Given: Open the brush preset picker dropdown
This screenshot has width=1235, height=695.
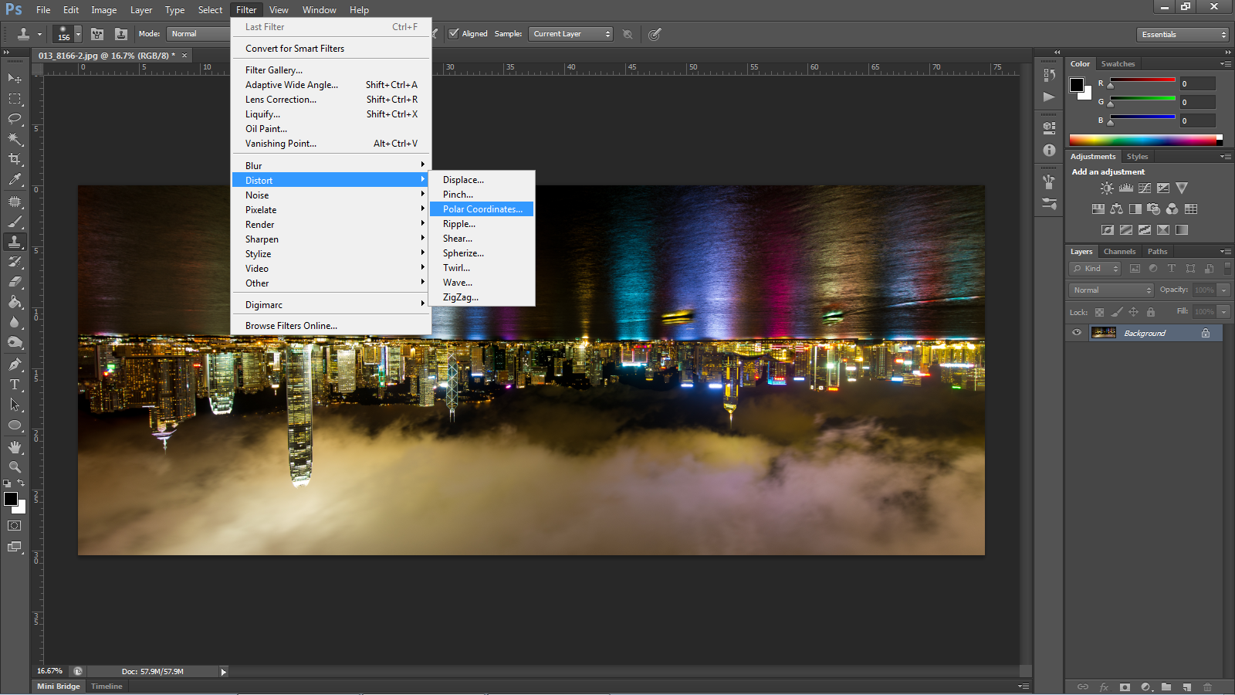Looking at the screenshot, I should click(78, 34).
